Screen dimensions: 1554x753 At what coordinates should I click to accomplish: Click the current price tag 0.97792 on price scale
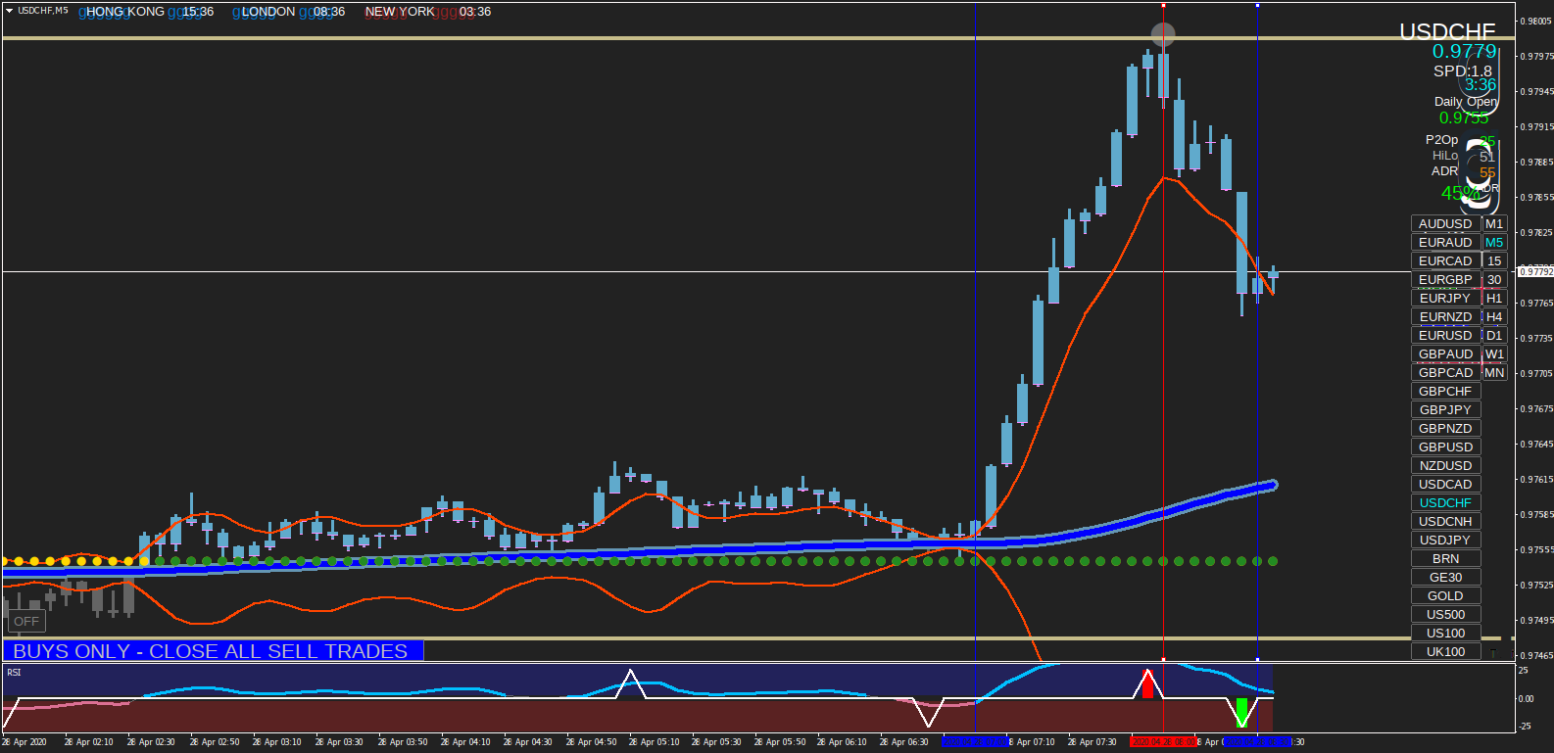[1535, 271]
